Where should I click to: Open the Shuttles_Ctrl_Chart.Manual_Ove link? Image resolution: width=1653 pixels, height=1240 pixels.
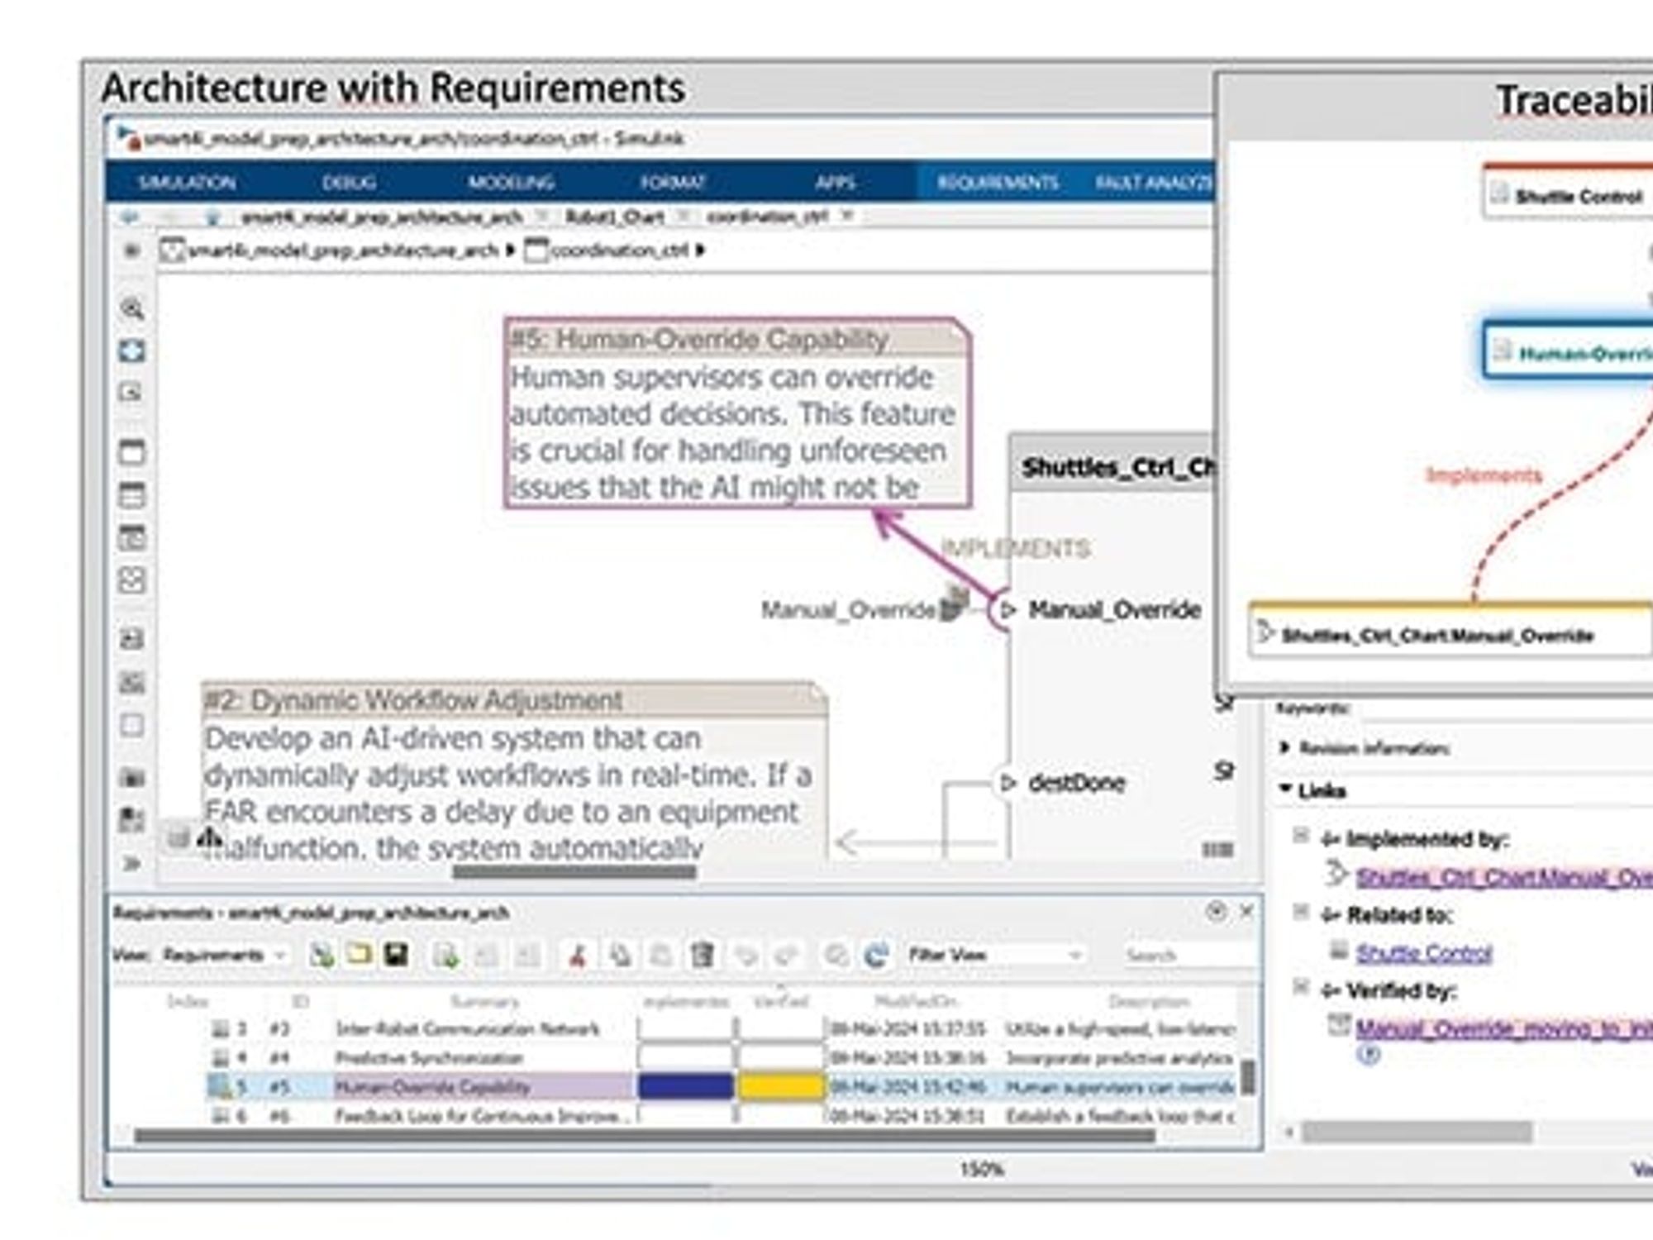[x=1504, y=876]
